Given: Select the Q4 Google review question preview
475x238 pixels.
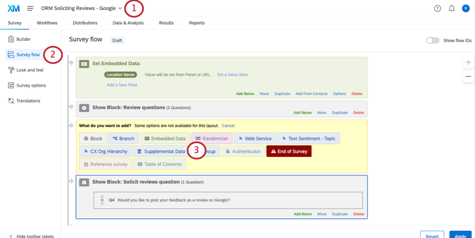Looking at the screenshot, I should 228,200.
